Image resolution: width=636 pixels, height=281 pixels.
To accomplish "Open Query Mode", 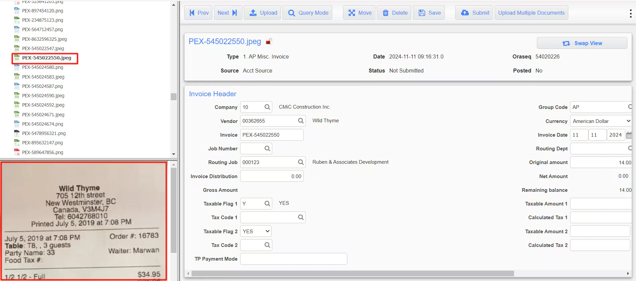I will 307,13.
